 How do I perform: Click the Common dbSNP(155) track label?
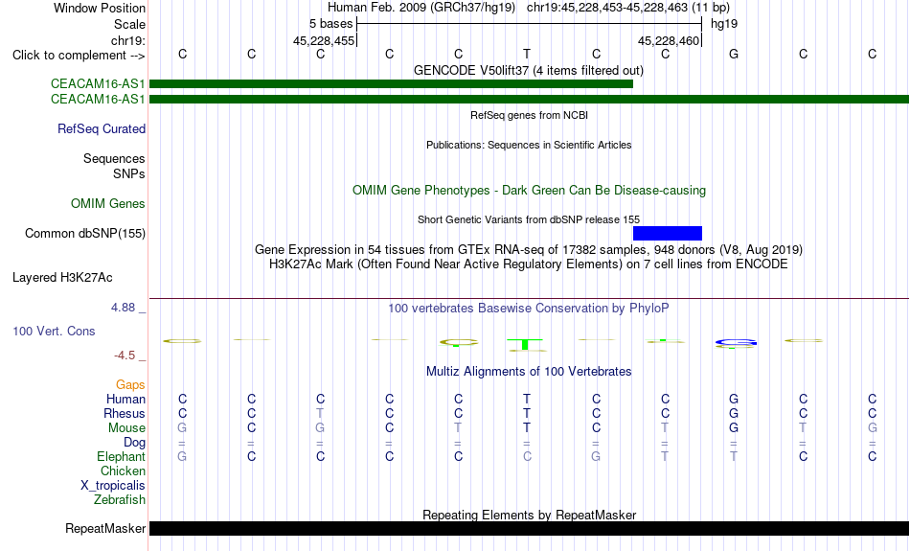(85, 234)
